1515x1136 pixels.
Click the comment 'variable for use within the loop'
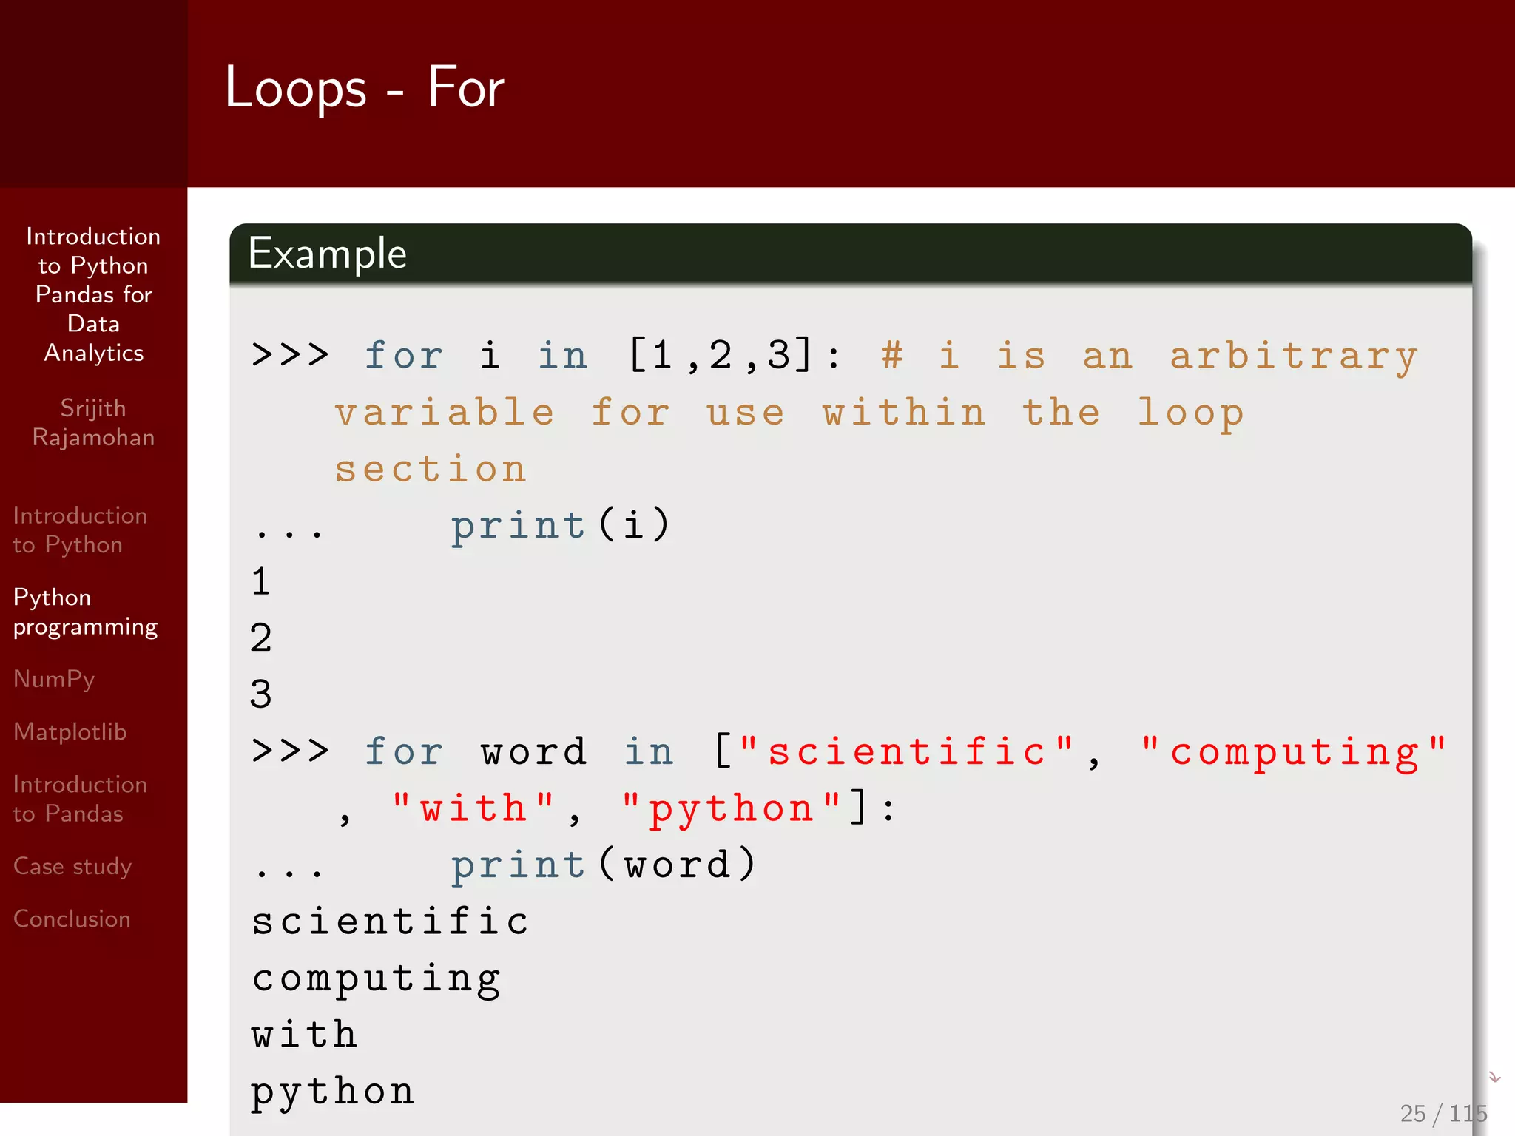[789, 413]
